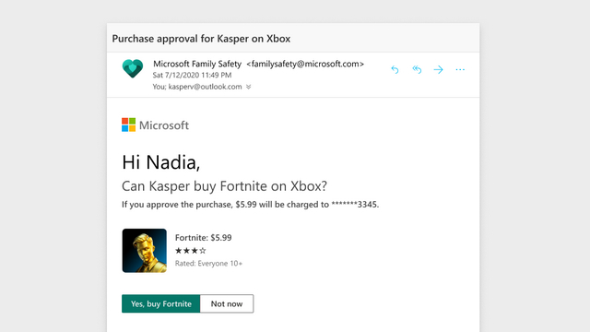
Task: Click the Reply arrow icon
Action: click(395, 70)
